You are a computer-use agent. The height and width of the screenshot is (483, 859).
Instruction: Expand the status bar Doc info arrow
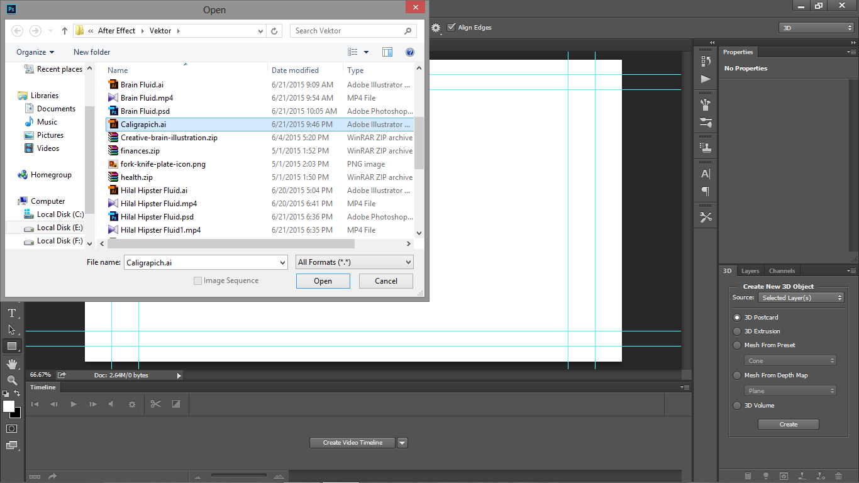click(x=179, y=375)
